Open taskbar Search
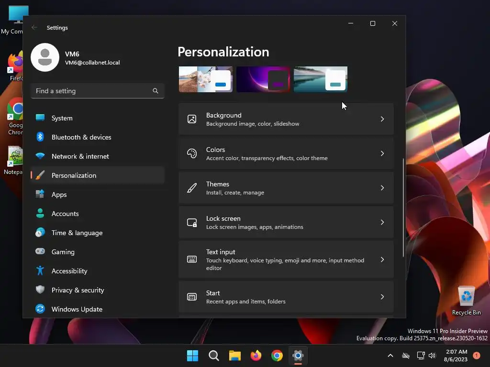Viewport: 490px width, 367px height. (214, 356)
